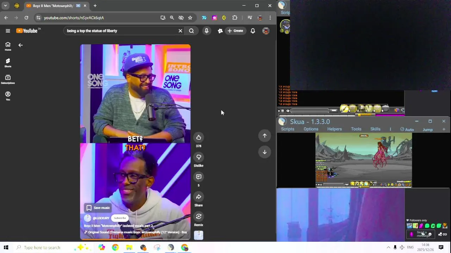The width and height of the screenshot is (451, 253).
Task: Open Tools menu in Skua
Action: (356, 129)
